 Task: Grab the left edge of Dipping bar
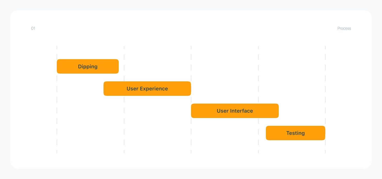click(x=57, y=66)
